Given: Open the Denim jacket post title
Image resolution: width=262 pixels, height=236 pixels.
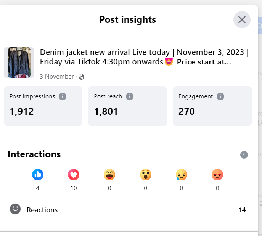Looking at the screenshot, I should (x=144, y=57).
